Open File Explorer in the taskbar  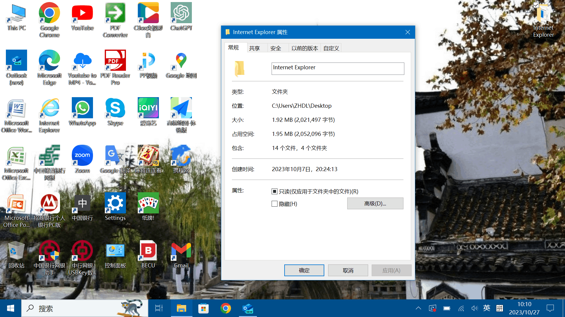click(181, 308)
